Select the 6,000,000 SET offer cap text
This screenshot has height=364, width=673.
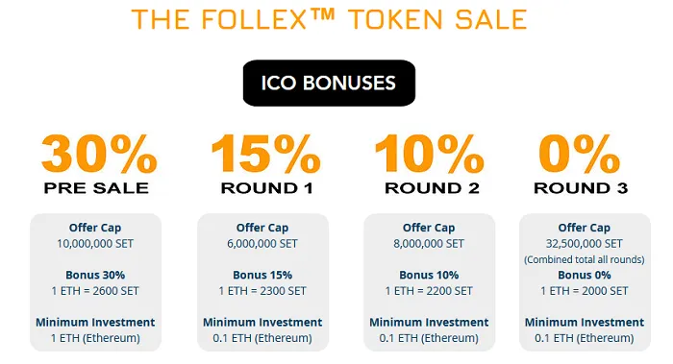coord(262,244)
